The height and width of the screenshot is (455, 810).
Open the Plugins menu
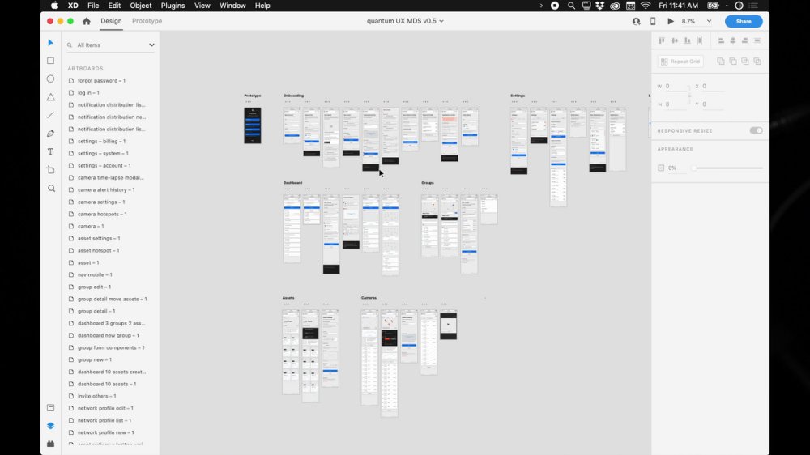pyautogui.click(x=173, y=6)
